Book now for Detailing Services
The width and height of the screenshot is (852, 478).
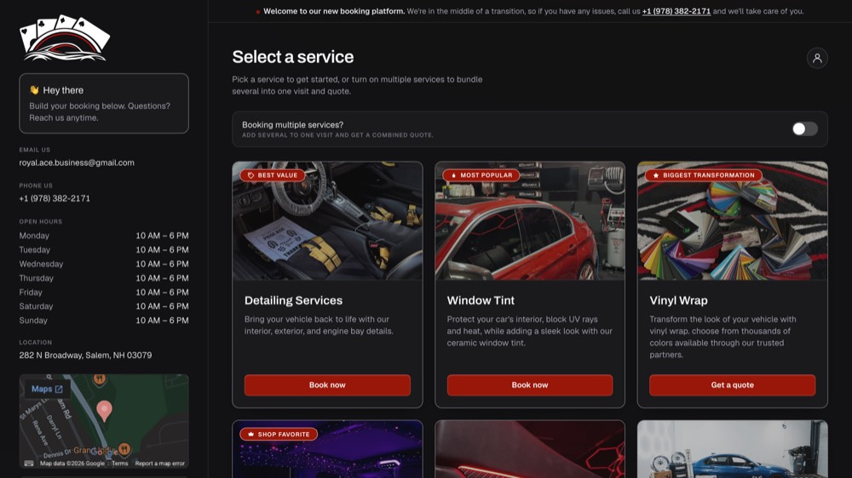(327, 384)
